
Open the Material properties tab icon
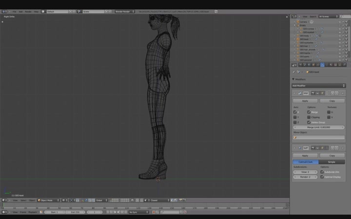point(331,65)
